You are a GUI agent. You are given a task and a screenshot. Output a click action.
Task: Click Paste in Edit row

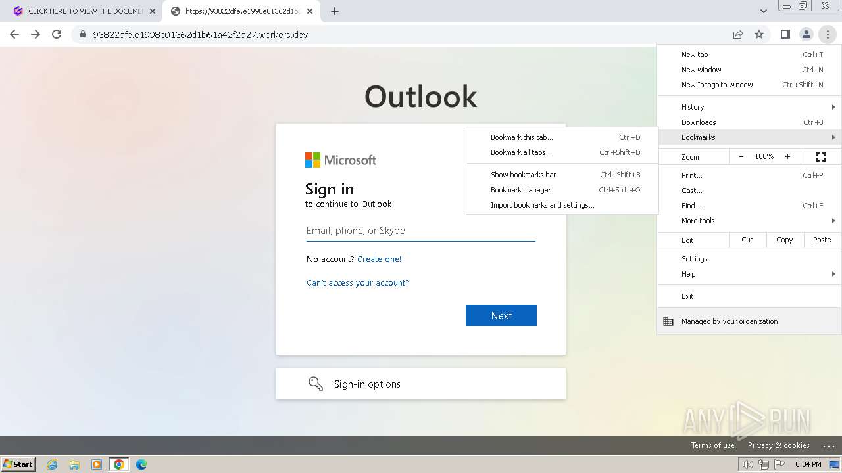[x=822, y=240]
